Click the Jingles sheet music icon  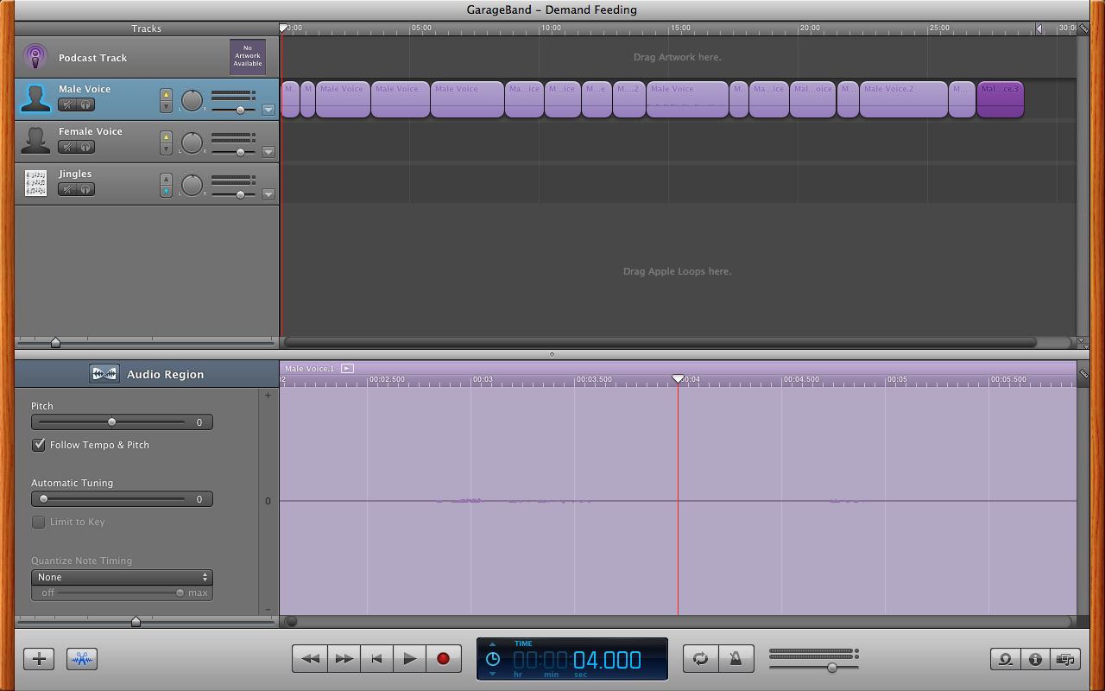point(35,183)
